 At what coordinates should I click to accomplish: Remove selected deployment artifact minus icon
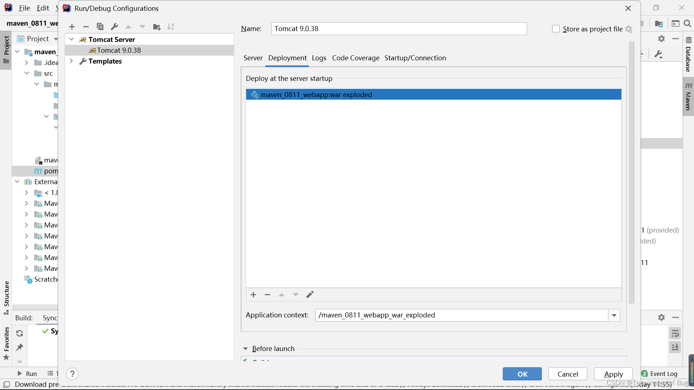(x=267, y=295)
